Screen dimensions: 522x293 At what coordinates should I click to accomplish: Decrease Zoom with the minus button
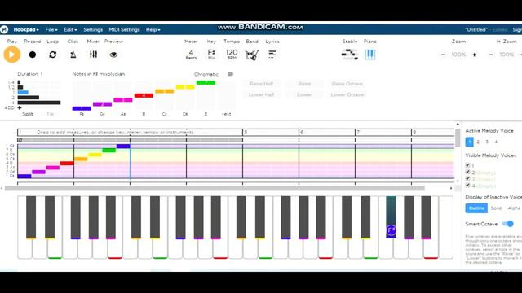443,55
